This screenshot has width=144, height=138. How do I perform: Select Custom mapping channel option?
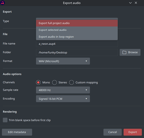(x=71, y=82)
